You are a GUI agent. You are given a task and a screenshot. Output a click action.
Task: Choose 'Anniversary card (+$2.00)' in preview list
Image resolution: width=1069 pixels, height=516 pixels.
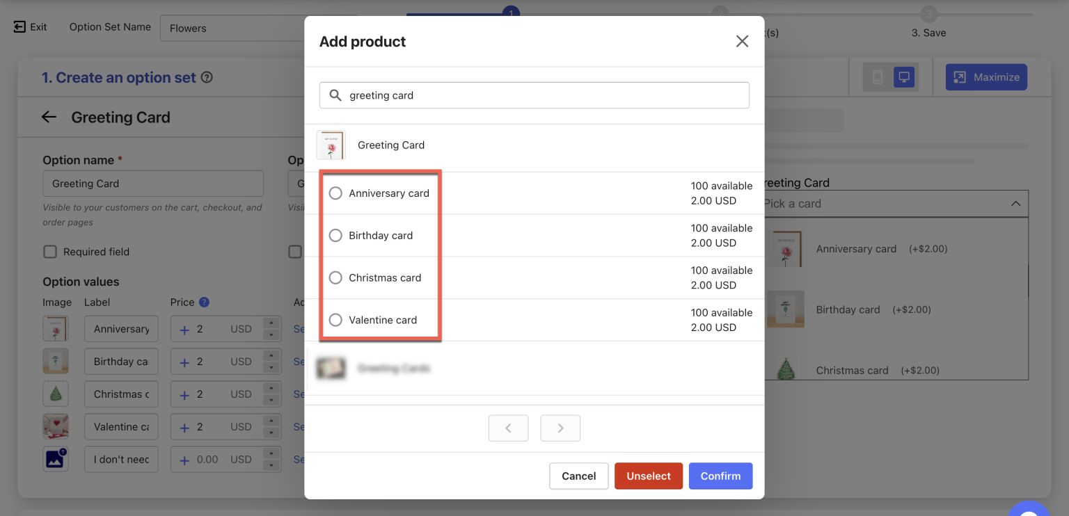click(x=896, y=249)
